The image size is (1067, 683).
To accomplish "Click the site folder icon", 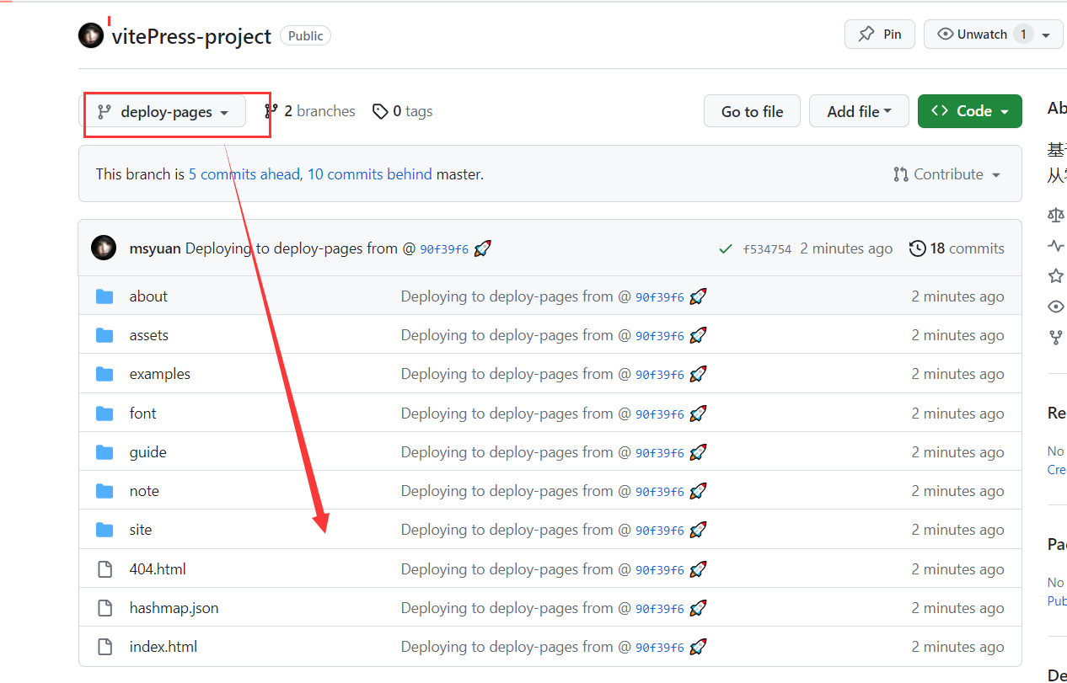I will [105, 530].
